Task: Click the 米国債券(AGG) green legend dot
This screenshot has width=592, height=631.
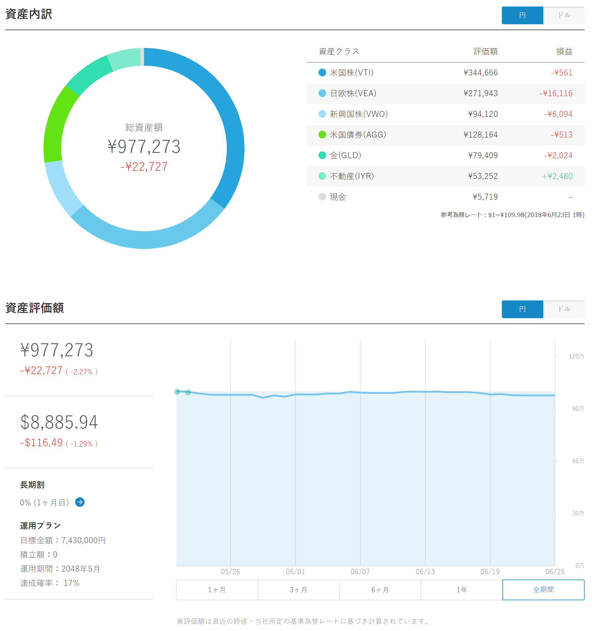Action: pos(322,135)
